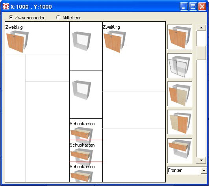Viewport: 209px width, 186px height.
Task: Click the palette scrollbar thumb
Action: 201,53
